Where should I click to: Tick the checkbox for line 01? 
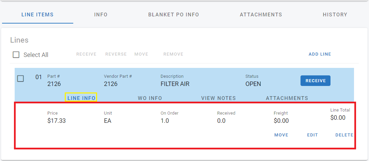(20, 78)
